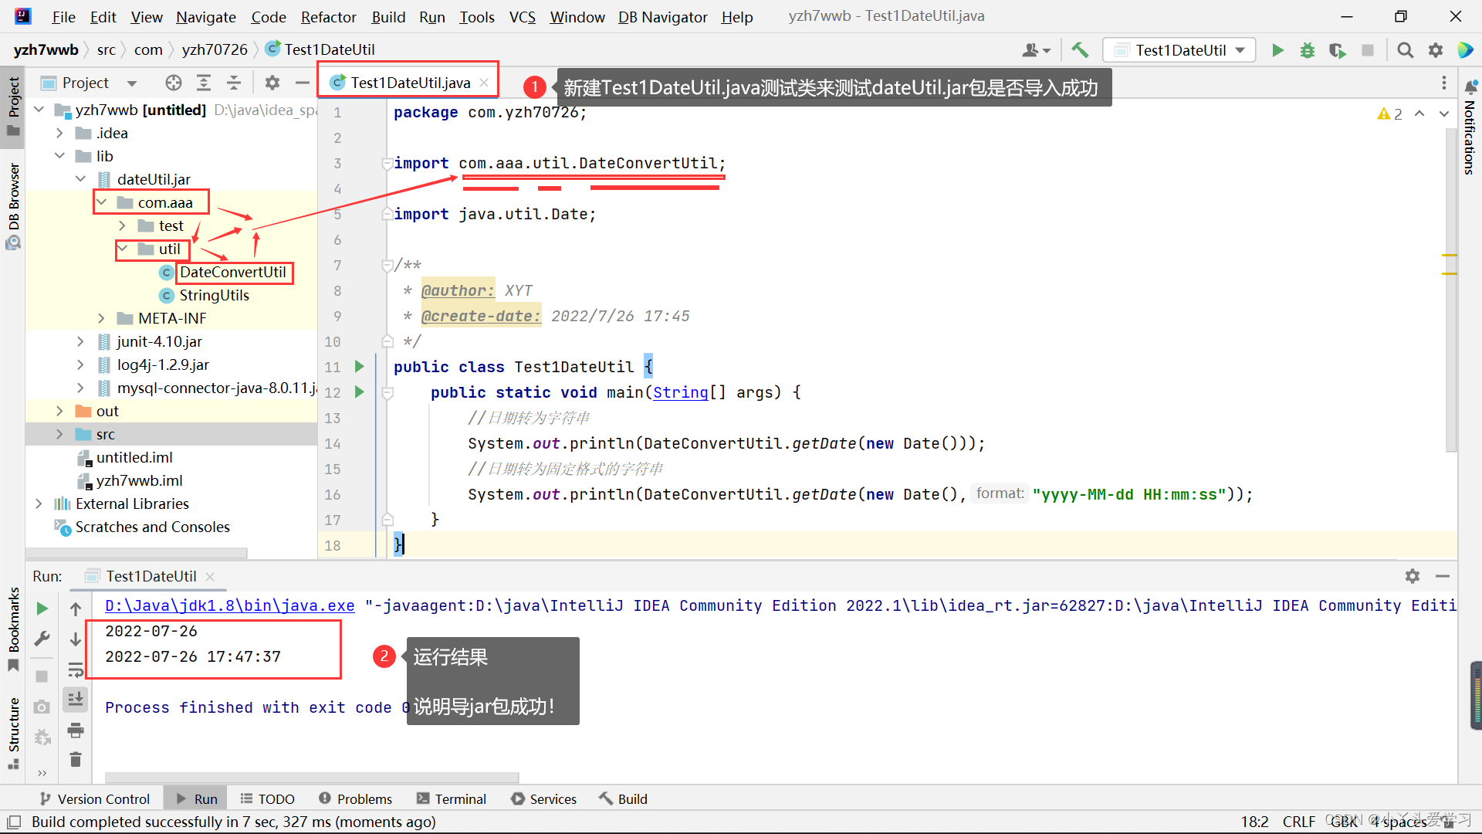The height and width of the screenshot is (834, 1482).
Task: Click the print icon in Run panel
Action: (76, 730)
